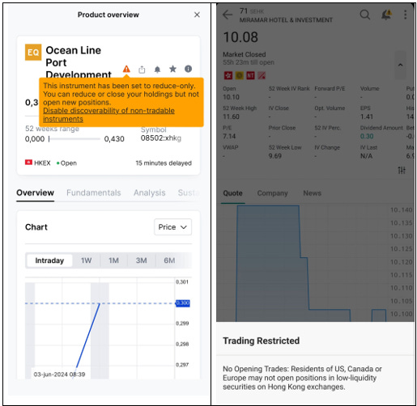
Task: Open the instrument info icon
Action: [188, 69]
